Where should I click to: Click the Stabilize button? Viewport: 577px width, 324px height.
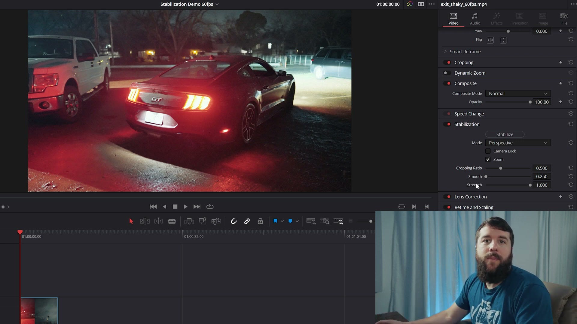click(x=505, y=134)
